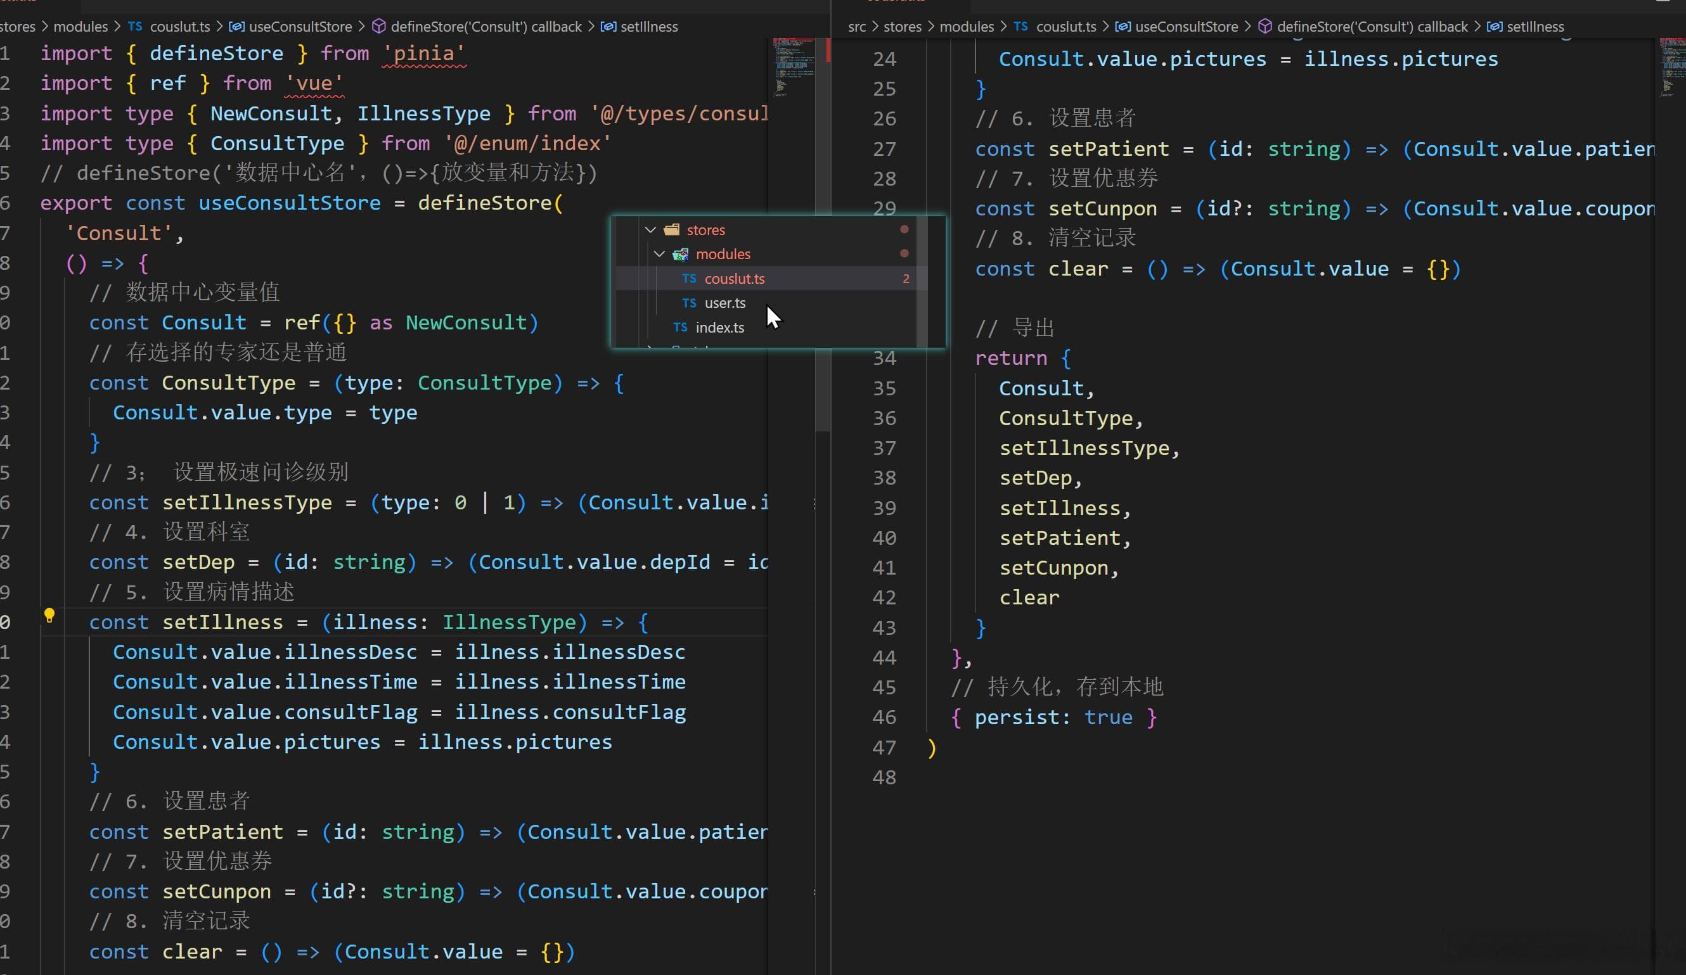The height and width of the screenshot is (975, 1686).
Task: Click useConsultStore in the export const line
Action: coord(290,203)
